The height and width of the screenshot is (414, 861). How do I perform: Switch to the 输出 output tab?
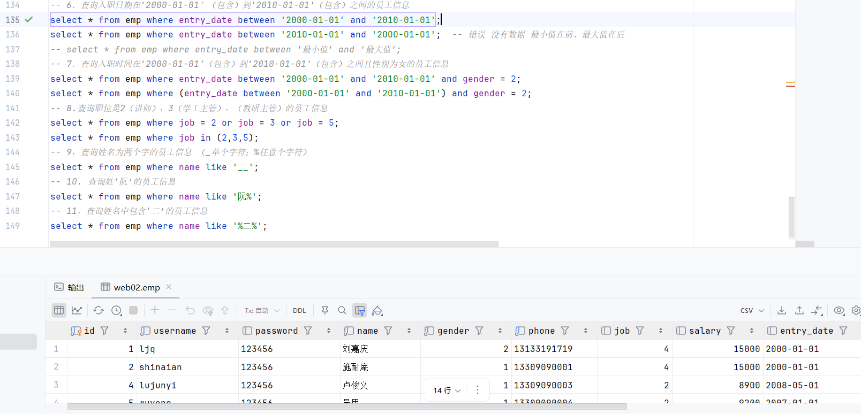pos(69,287)
